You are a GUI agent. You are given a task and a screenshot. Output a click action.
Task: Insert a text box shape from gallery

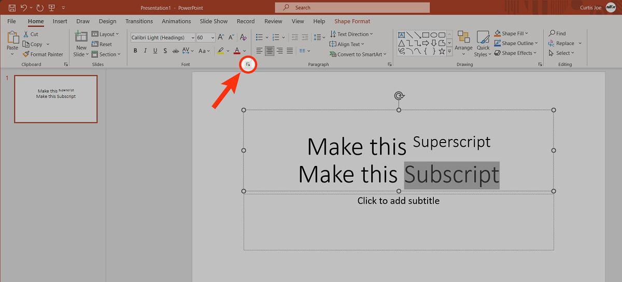click(402, 34)
